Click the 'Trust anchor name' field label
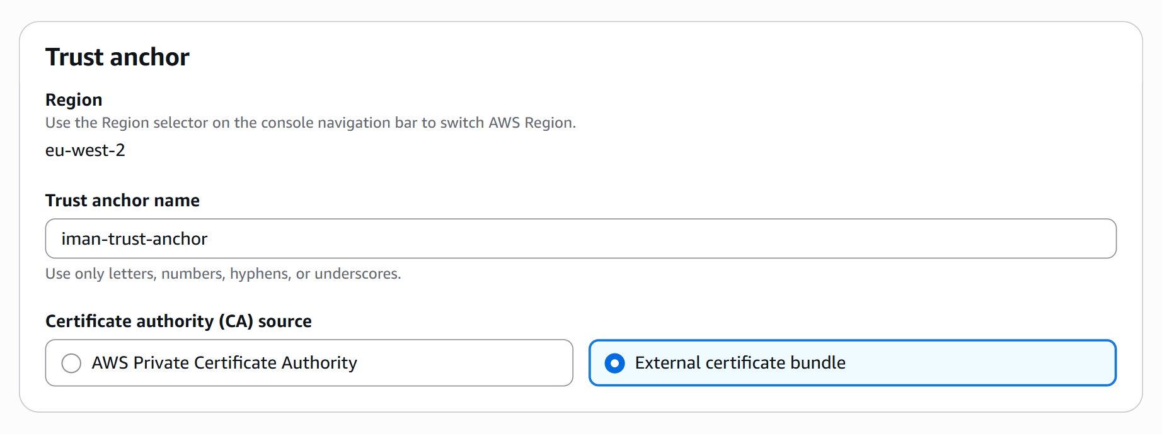The image size is (1162, 434). [x=122, y=201]
